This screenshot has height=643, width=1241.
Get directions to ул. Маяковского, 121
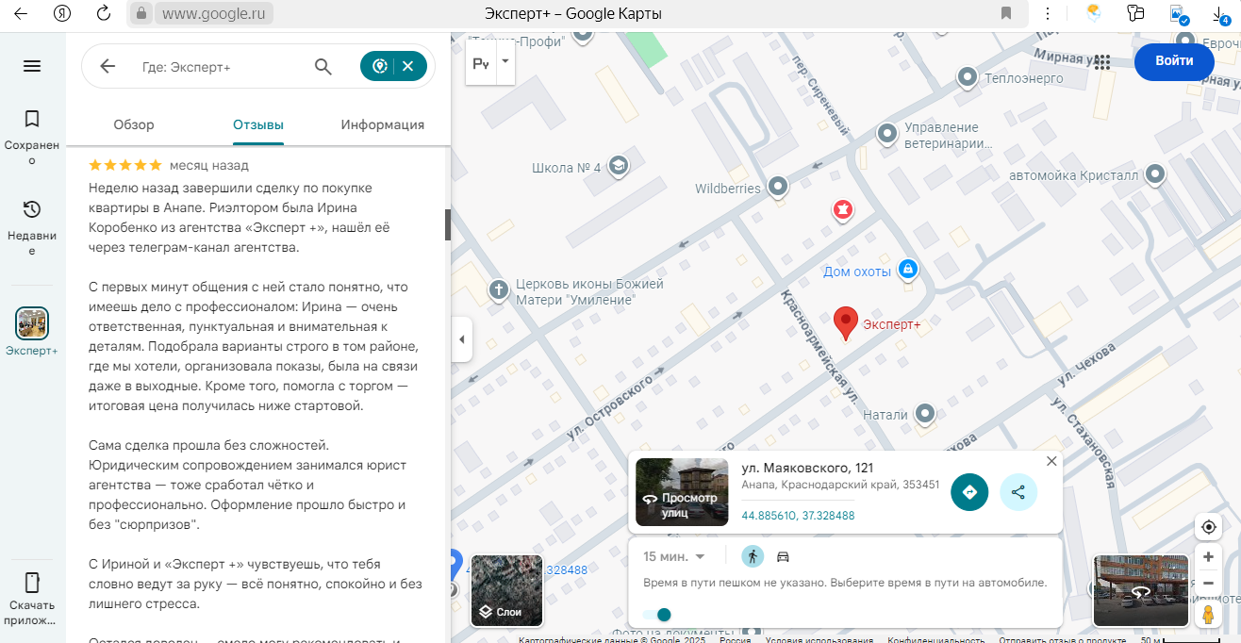coord(969,492)
